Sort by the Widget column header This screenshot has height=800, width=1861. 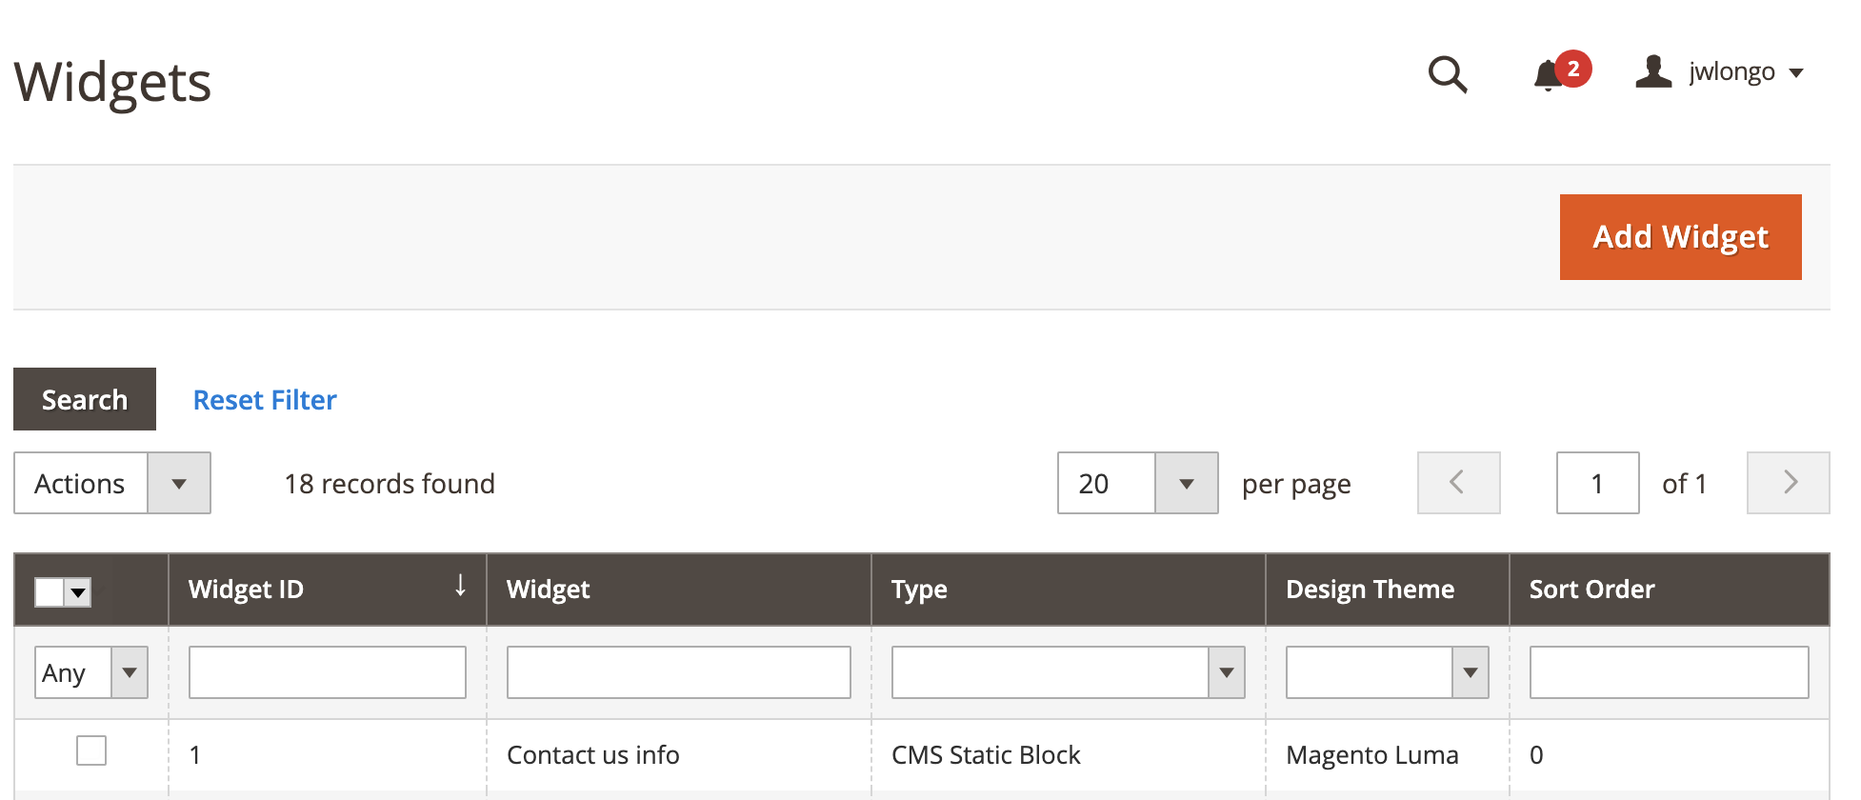pyautogui.click(x=549, y=590)
